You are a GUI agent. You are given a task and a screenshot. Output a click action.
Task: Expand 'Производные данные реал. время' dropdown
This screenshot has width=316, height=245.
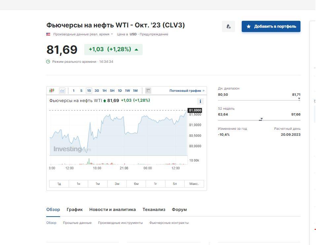coord(83,34)
